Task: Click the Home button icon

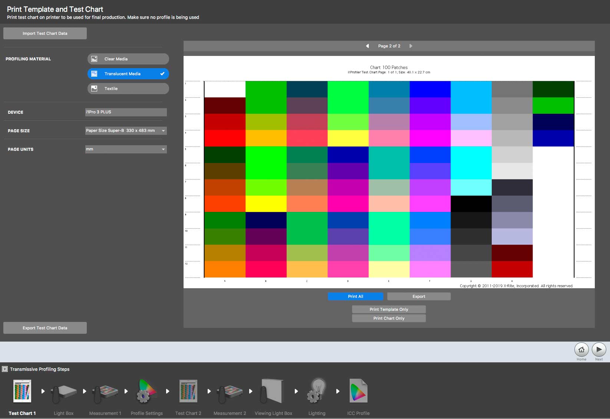Action: pos(581,349)
